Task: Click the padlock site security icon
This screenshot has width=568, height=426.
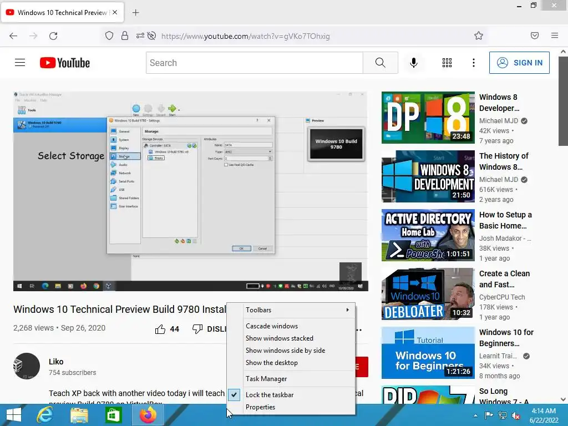Action: [x=125, y=35]
